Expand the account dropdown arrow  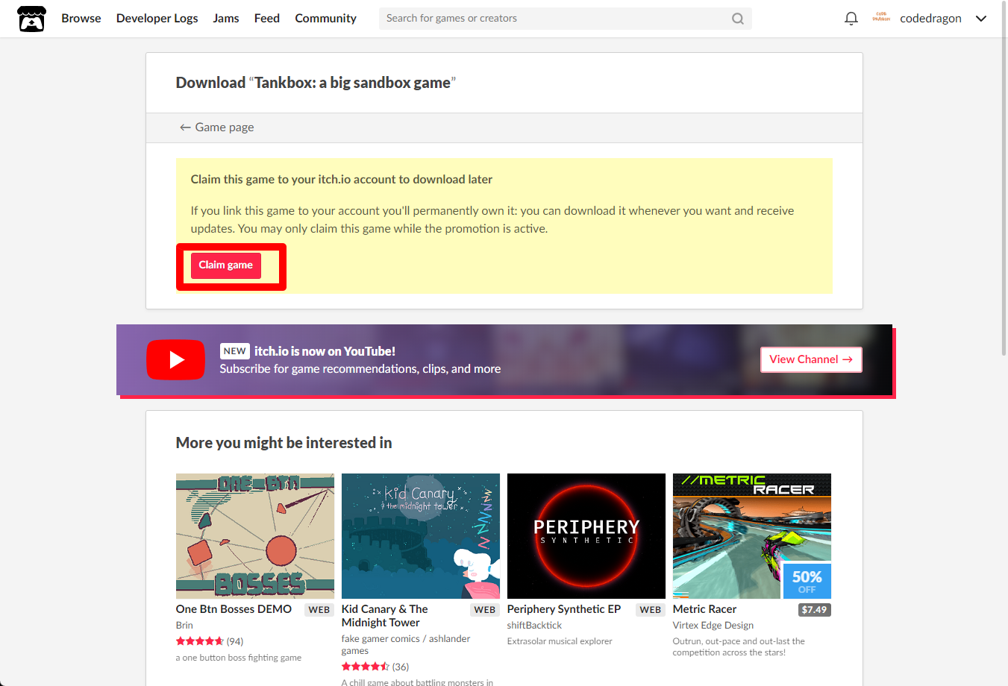981,19
